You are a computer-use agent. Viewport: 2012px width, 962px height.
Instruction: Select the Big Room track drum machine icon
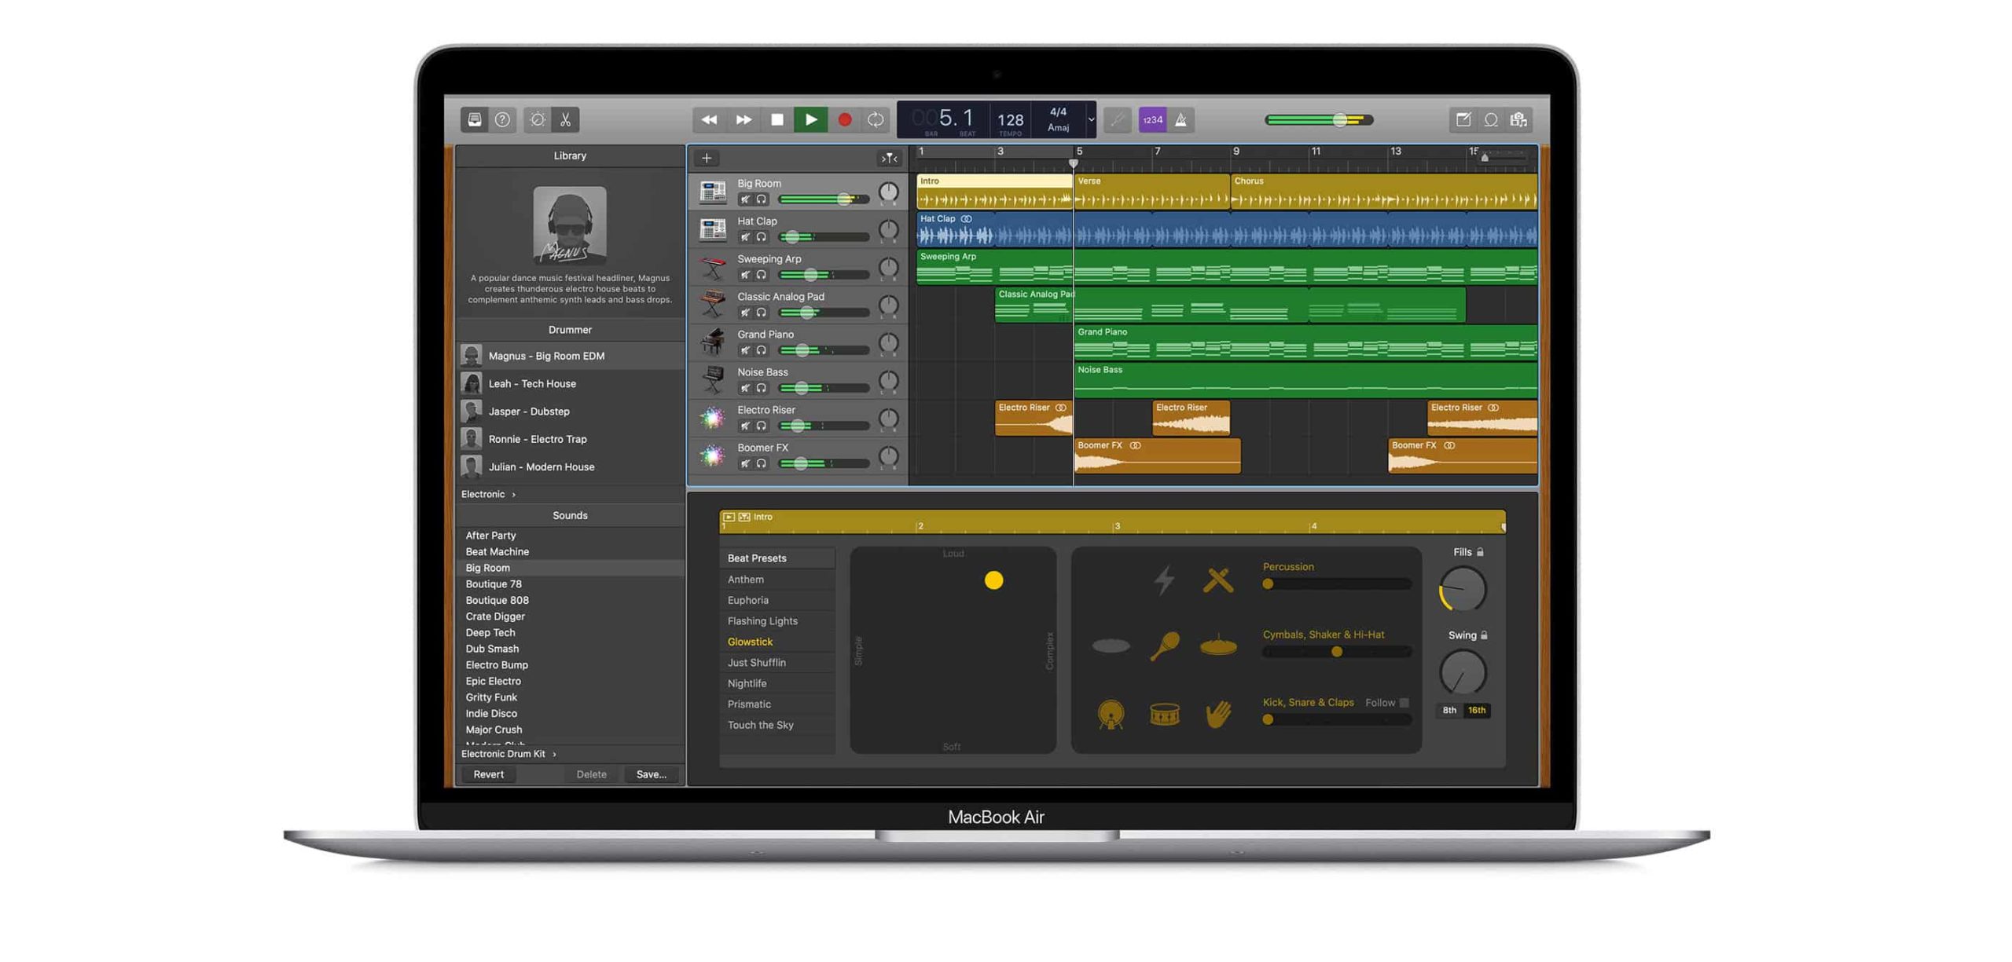click(713, 191)
